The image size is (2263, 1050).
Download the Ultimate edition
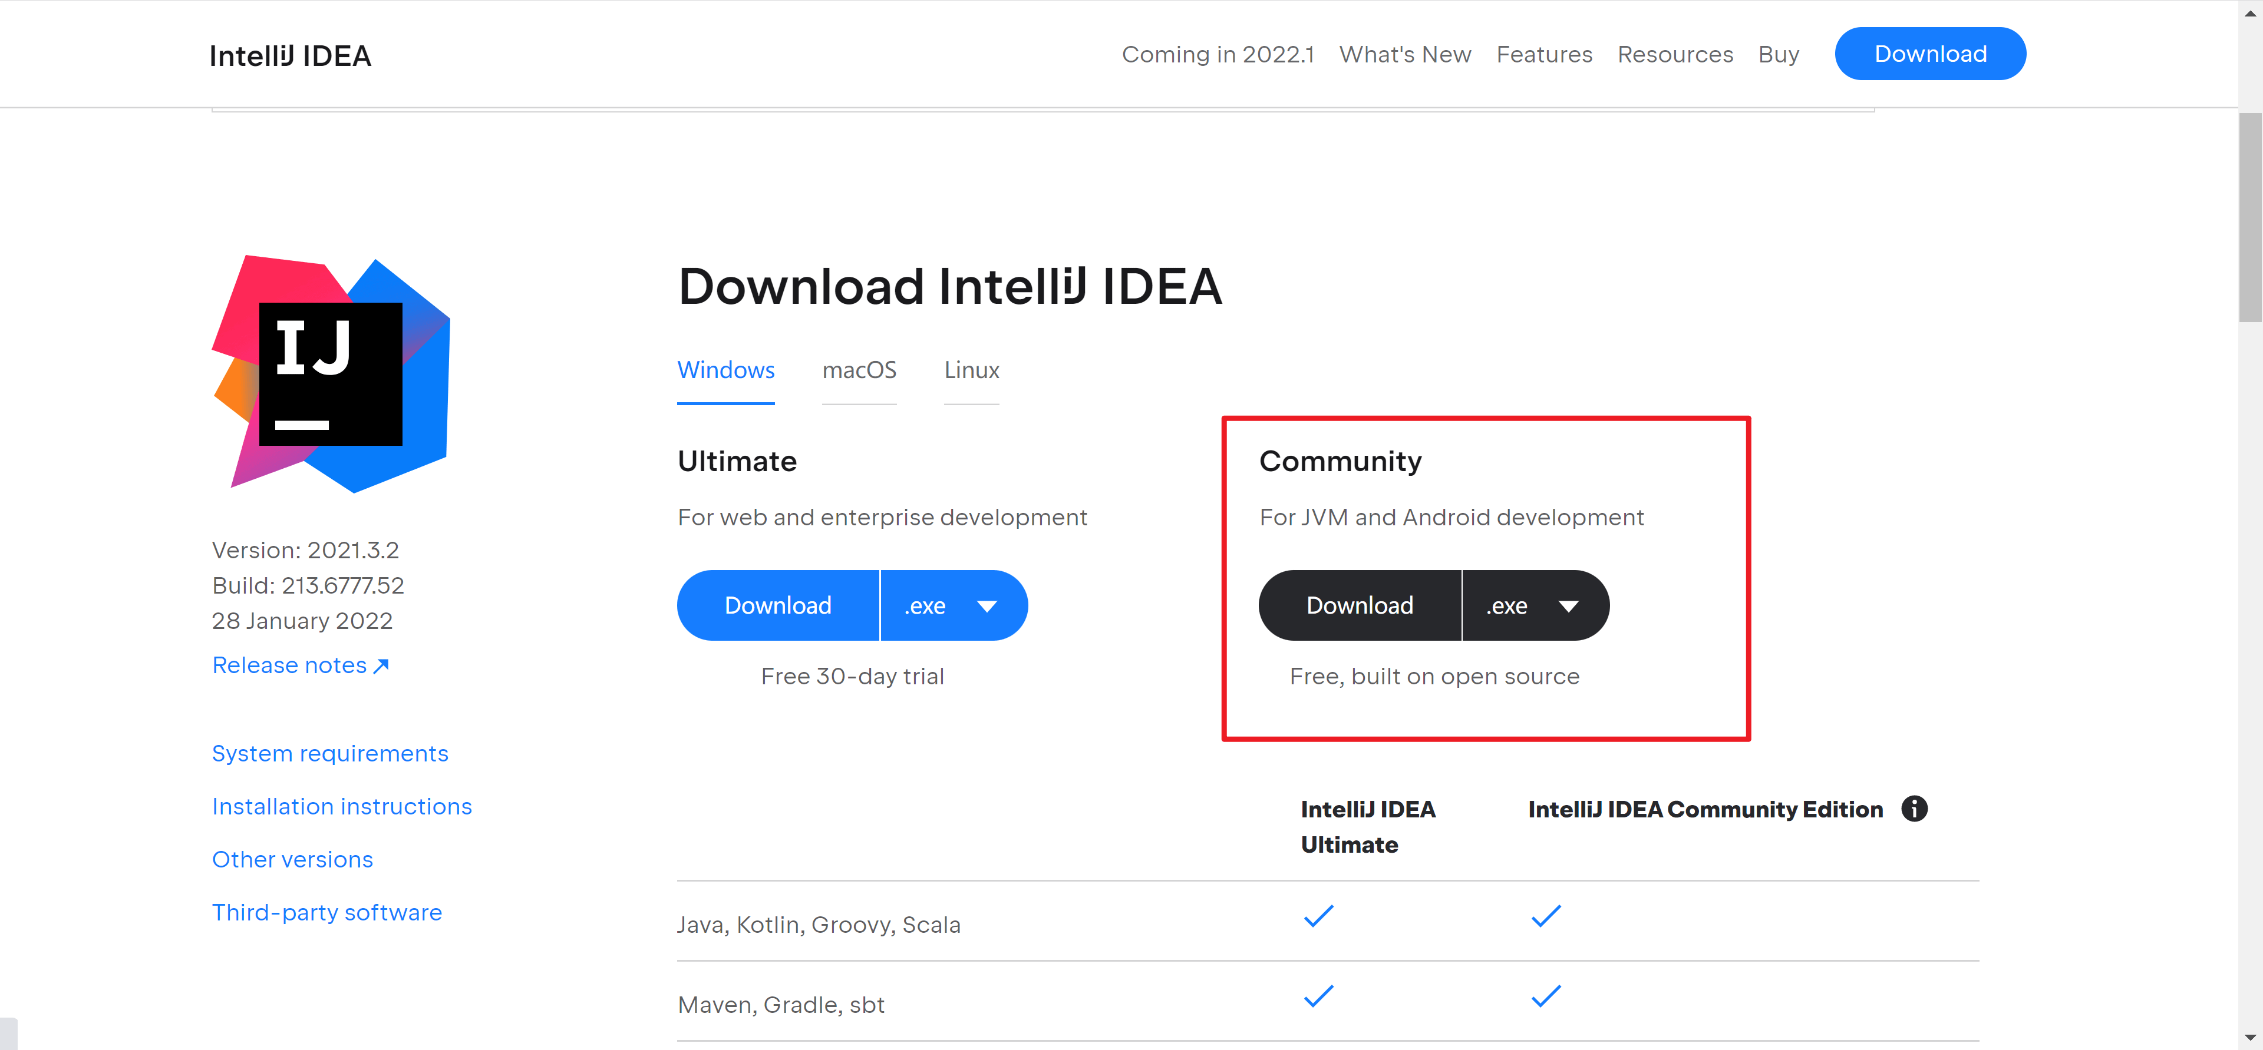pyautogui.click(x=777, y=606)
